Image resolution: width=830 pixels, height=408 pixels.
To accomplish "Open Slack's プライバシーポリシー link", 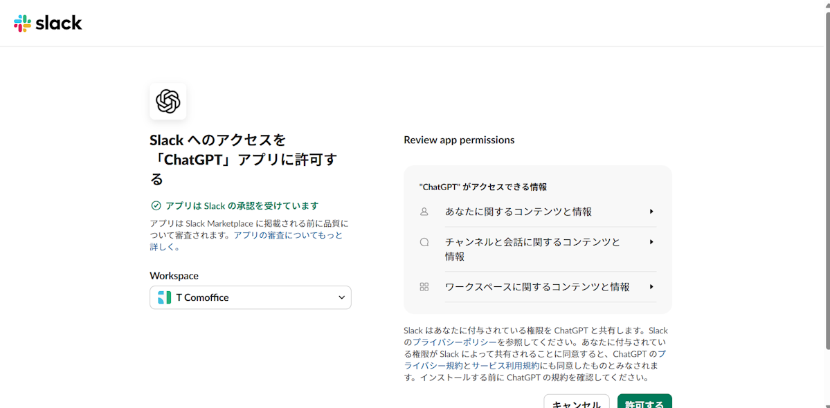I will click(455, 342).
